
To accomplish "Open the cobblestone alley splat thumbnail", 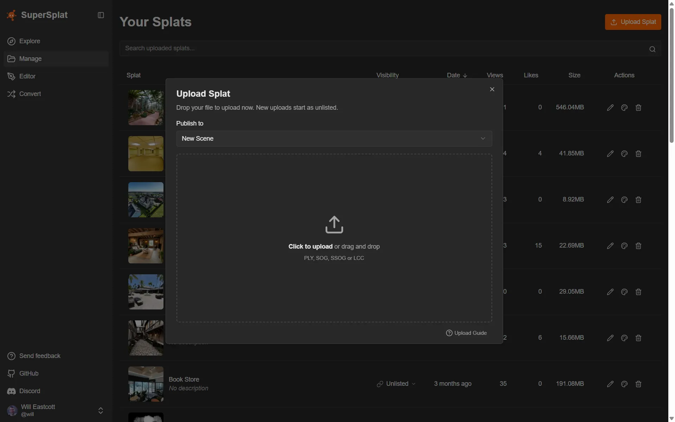I will (146, 338).
